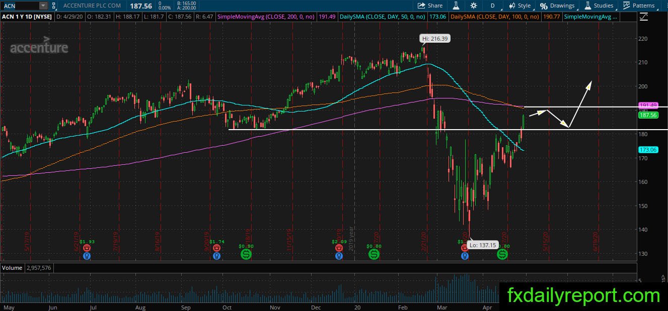
Task: Click green dividend icon right of Lo bubble
Action: pos(502,255)
